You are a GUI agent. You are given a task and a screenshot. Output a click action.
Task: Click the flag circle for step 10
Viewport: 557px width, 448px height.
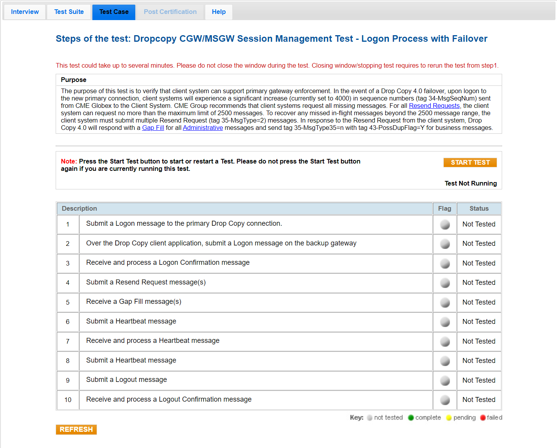pos(445,400)
